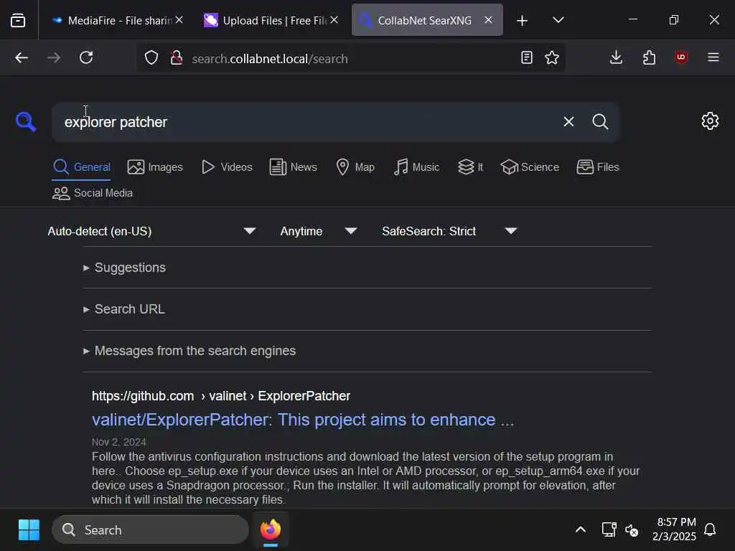The height and width of the screenshot is (551, 735).
Task: Click the SearXNG magnifier logo
Action: tap(26, 122)
